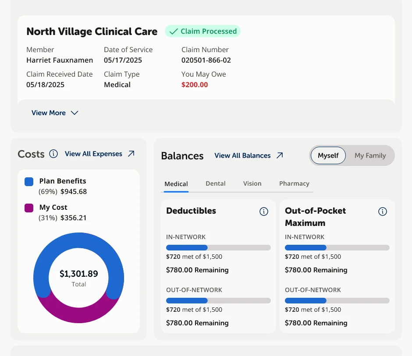The image size is (412, 356).
Task: Open the View All Expenses link
Action: 93,154
